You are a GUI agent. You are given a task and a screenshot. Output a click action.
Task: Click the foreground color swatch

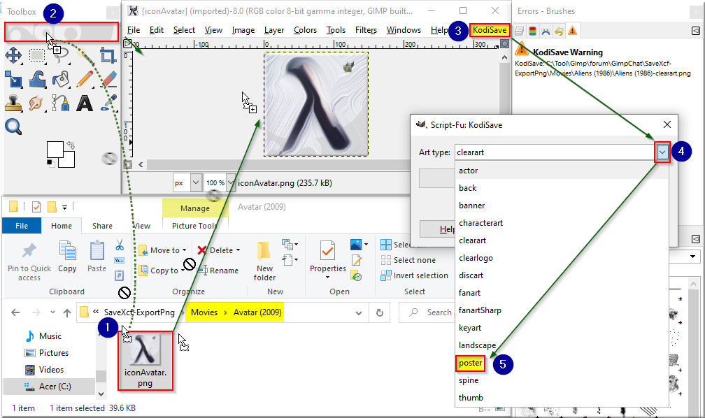click(55, 150)
